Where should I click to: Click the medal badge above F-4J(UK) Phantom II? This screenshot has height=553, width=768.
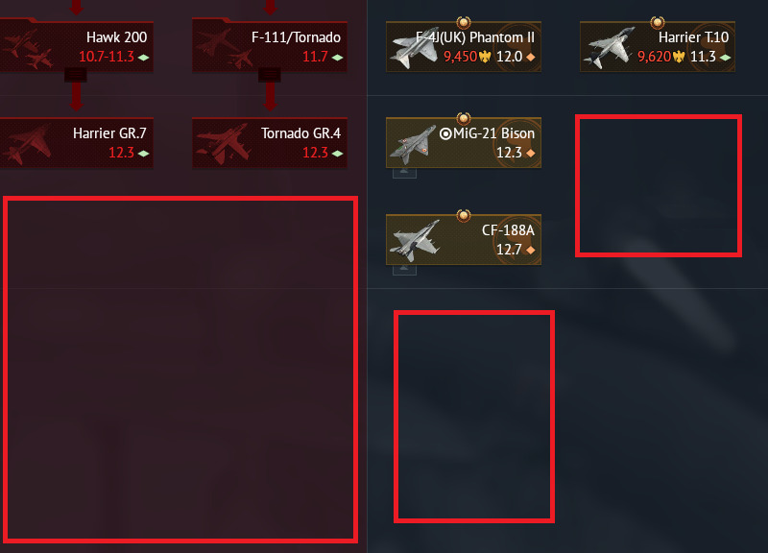tap(464, 22)
